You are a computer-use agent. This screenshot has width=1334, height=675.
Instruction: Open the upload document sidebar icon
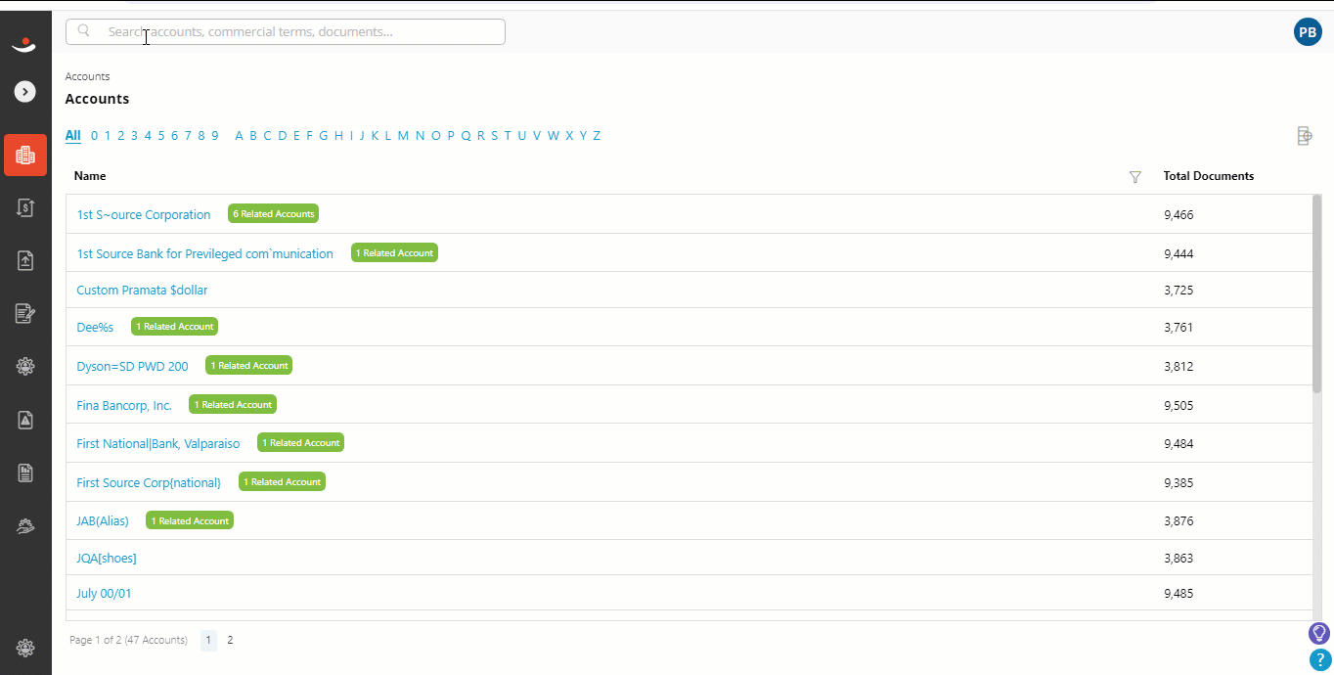(25, 260)
